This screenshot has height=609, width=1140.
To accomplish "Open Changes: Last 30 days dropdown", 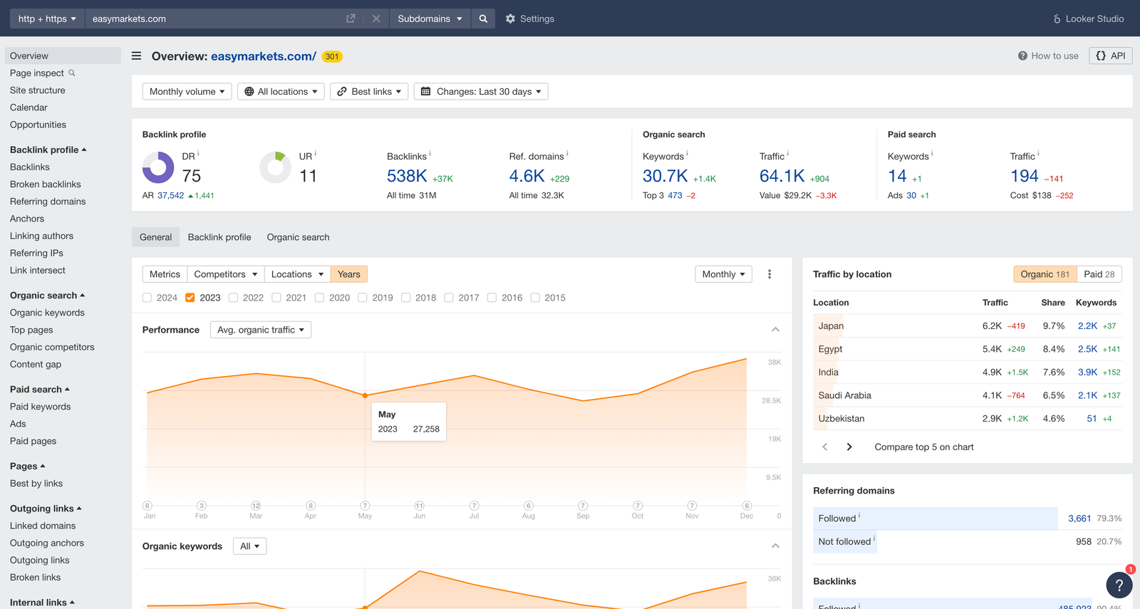I will click(x=481, y=91).
